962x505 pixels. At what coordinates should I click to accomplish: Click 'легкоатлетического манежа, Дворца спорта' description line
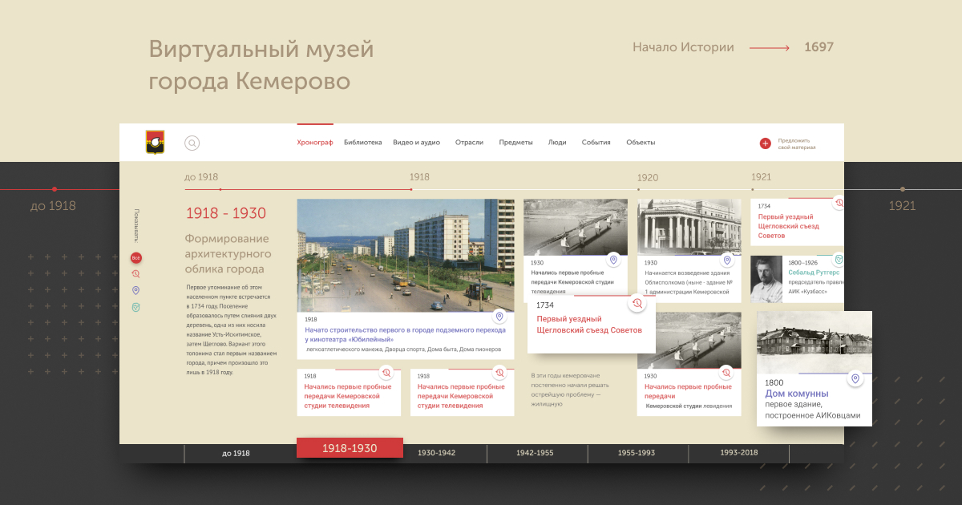coord(404,349)
